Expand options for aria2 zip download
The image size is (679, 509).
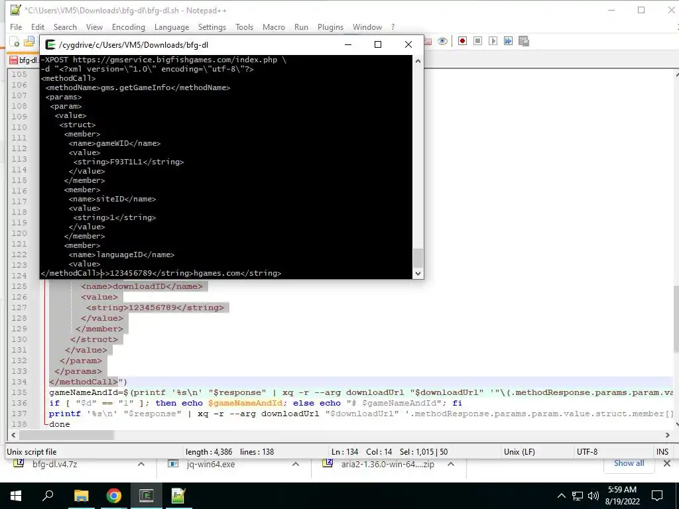pyautogui.click(x=451, y=464)
